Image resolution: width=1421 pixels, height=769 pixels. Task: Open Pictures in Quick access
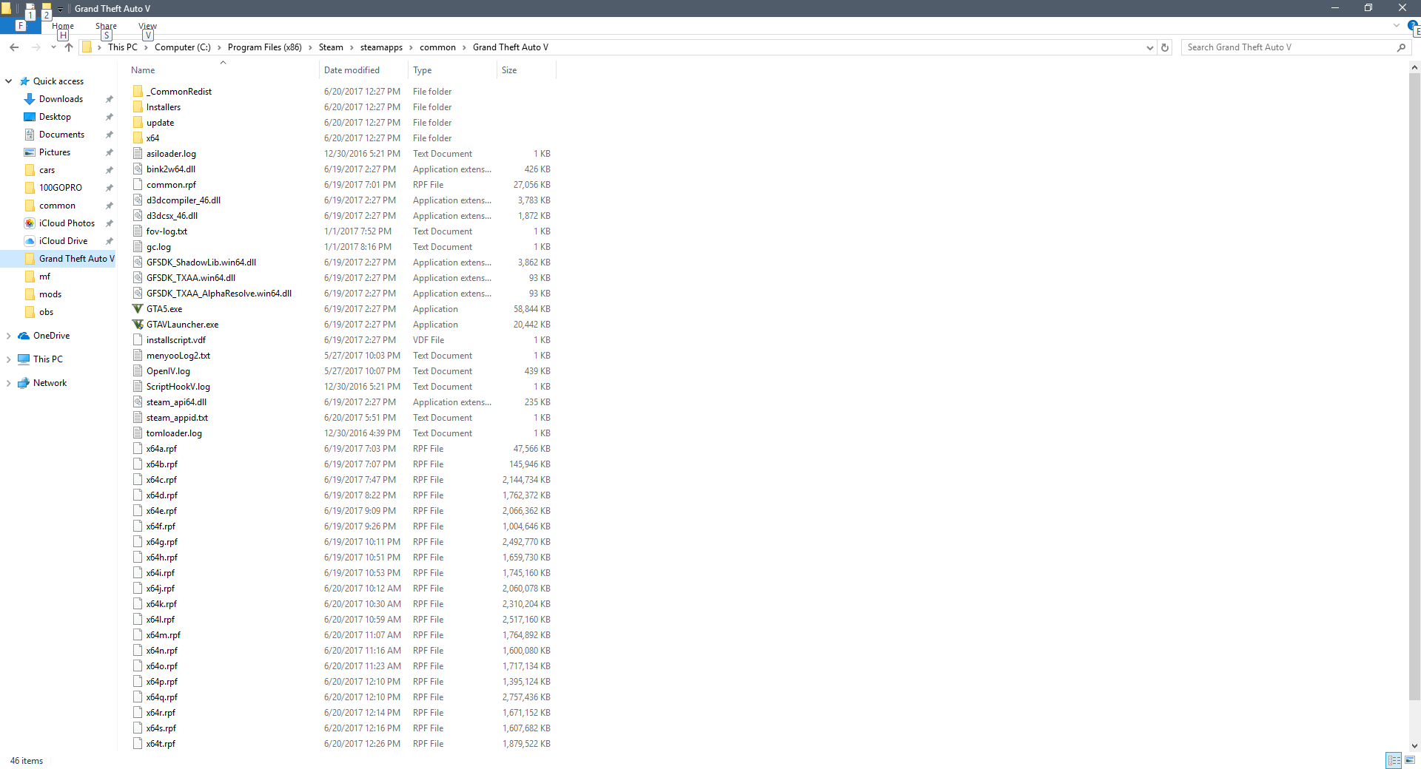[55, 152]
